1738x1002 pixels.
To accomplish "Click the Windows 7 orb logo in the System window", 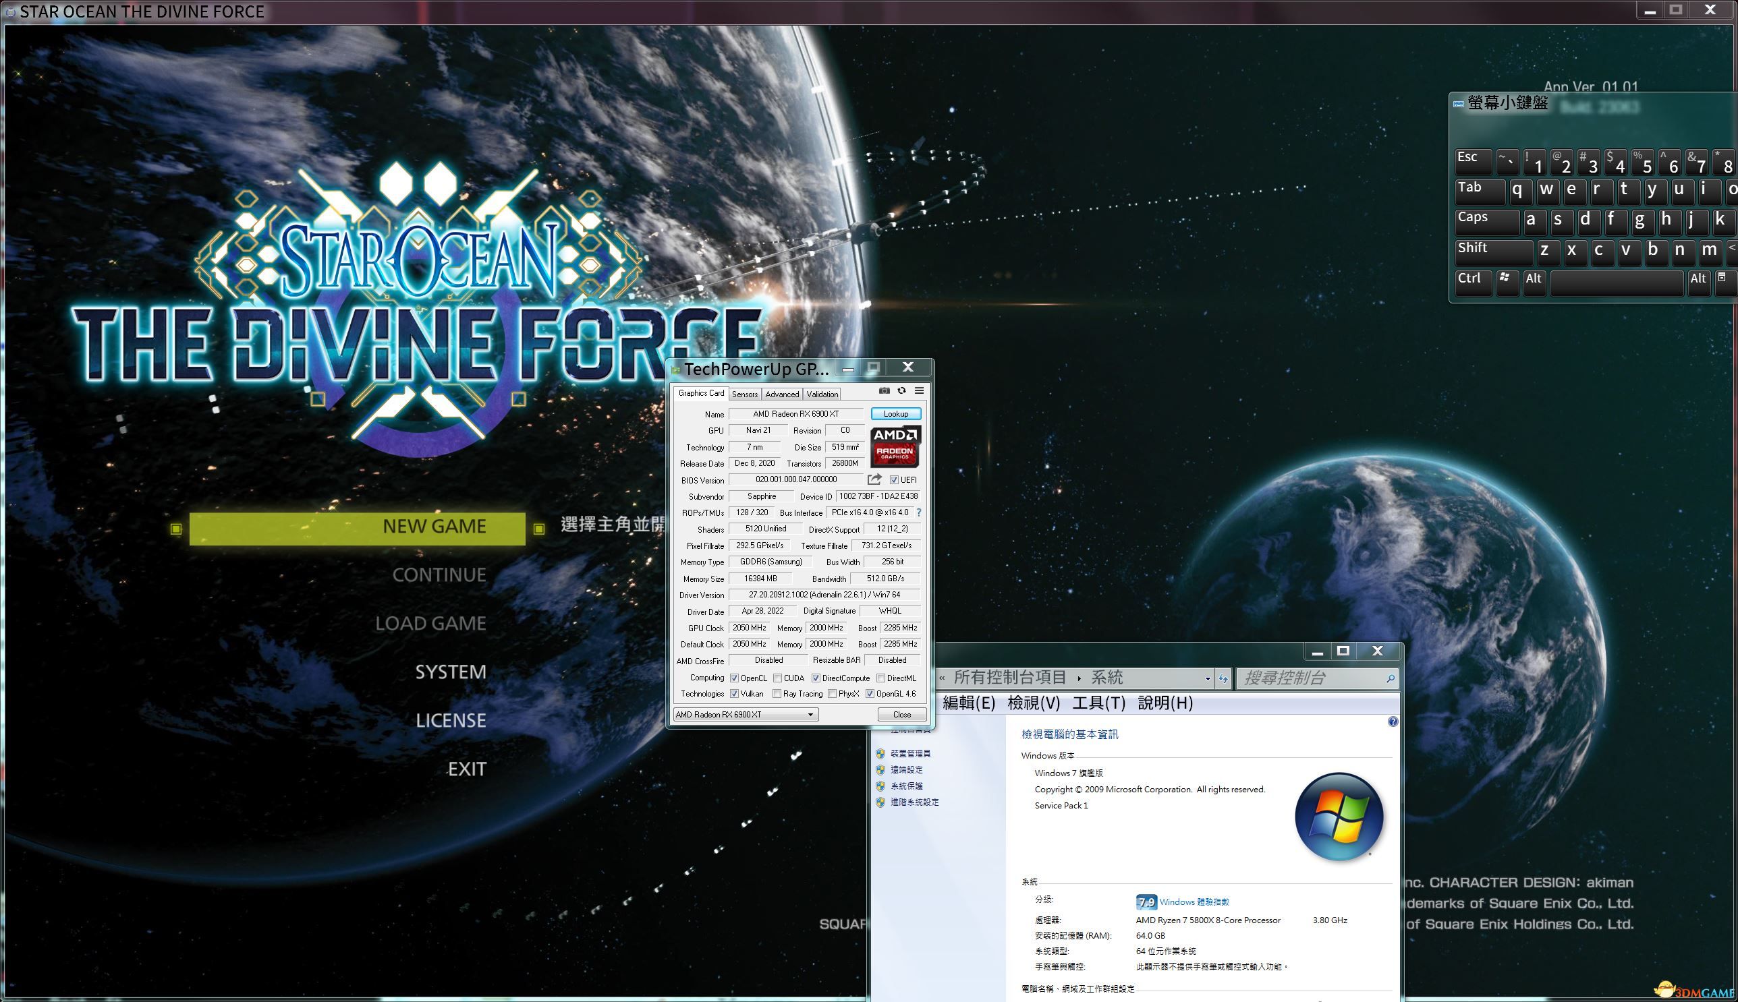I will click(1339, 817).
